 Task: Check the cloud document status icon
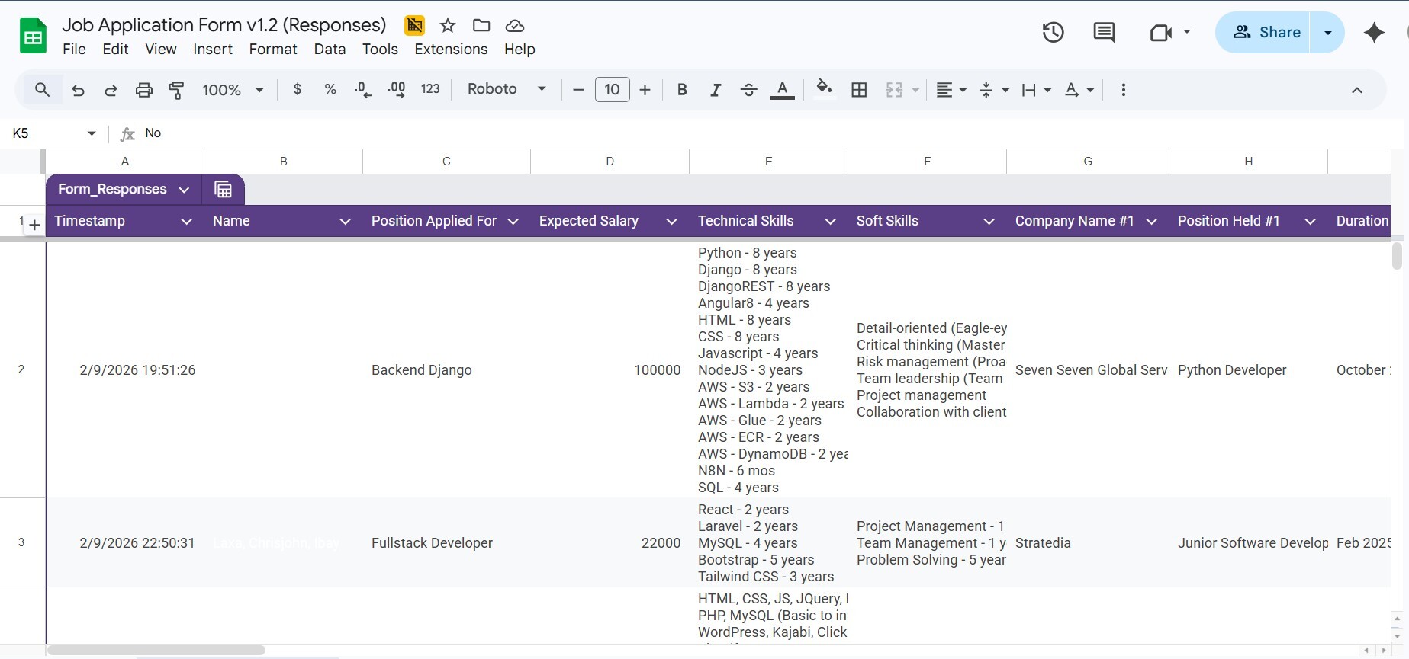pyautogui.click(x=515, y=26)
